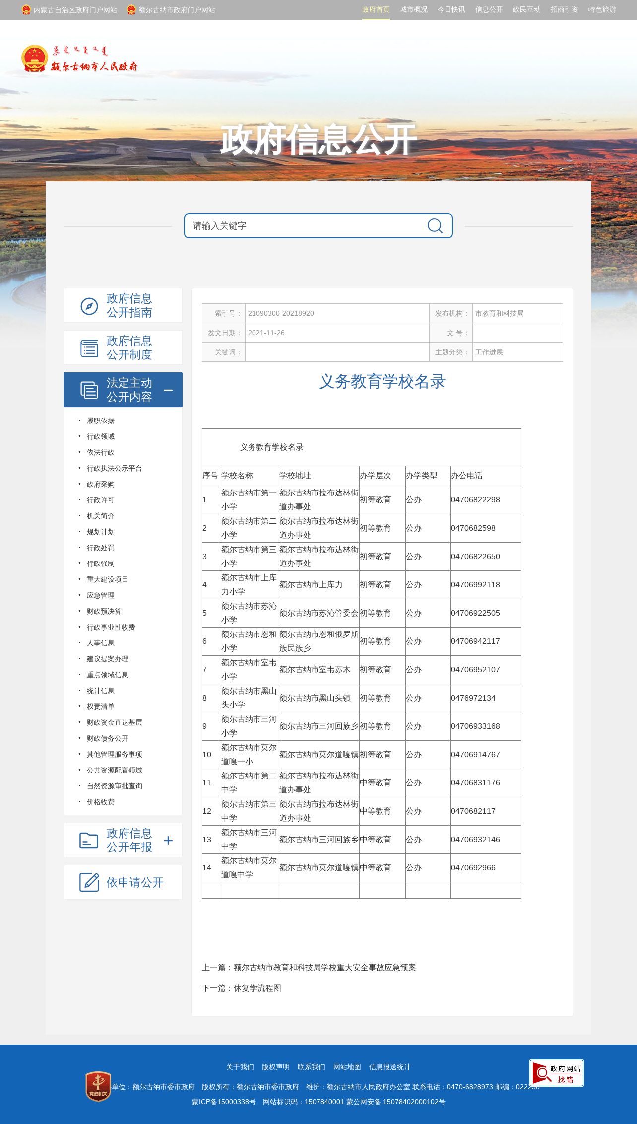Select 财政预决算 in the sidebar
Screen dimensions: 637x1124
click(x=104, y=611)
